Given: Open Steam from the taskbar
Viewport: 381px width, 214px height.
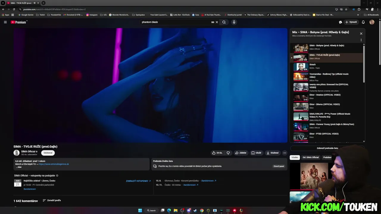Looking at the screenshot, I should pos(195,210).
